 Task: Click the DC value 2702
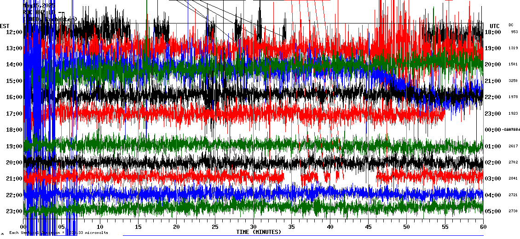point(513,163)
